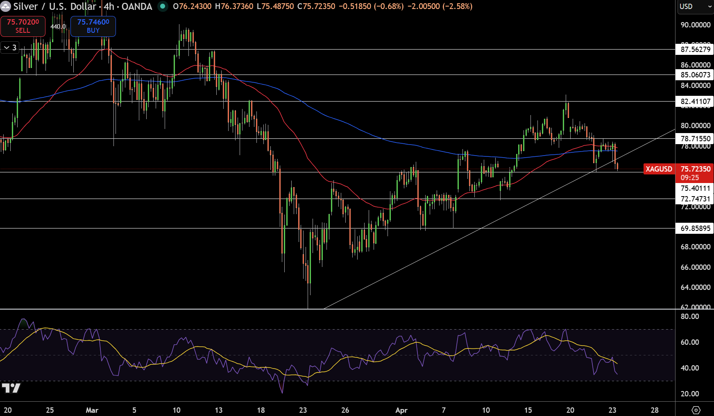The image size is (714, 416).
Task: Click the 75.70200 SELL button
Action: [x=23, y=26]
